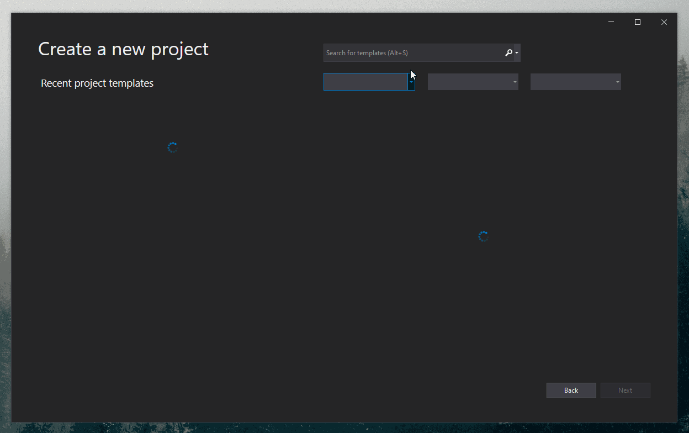
Task: Click in the Search for templates box
Action: [x=411, y=53]
